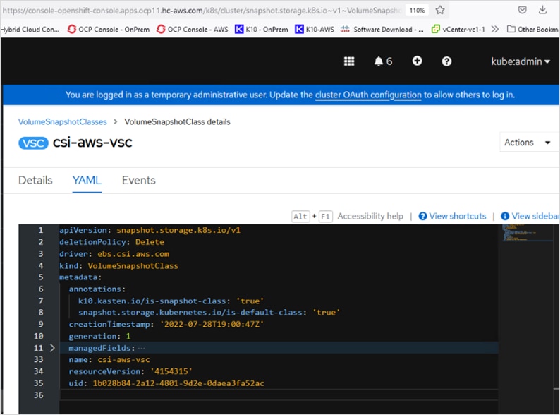The height and width of the screenshot is (415, 560).
Task: Open the help question mark menu
Action: [446, 61]
